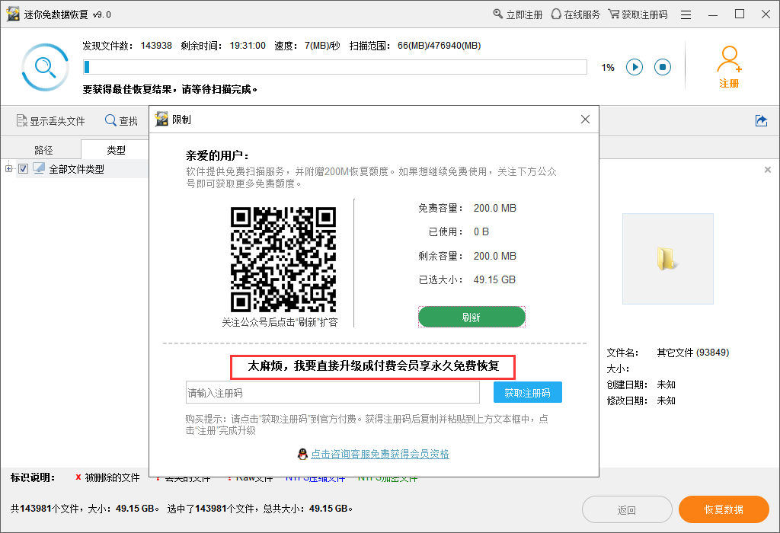
Task: Expand the 全部文件类型 tree node
Action: click(x=9, y=168)
